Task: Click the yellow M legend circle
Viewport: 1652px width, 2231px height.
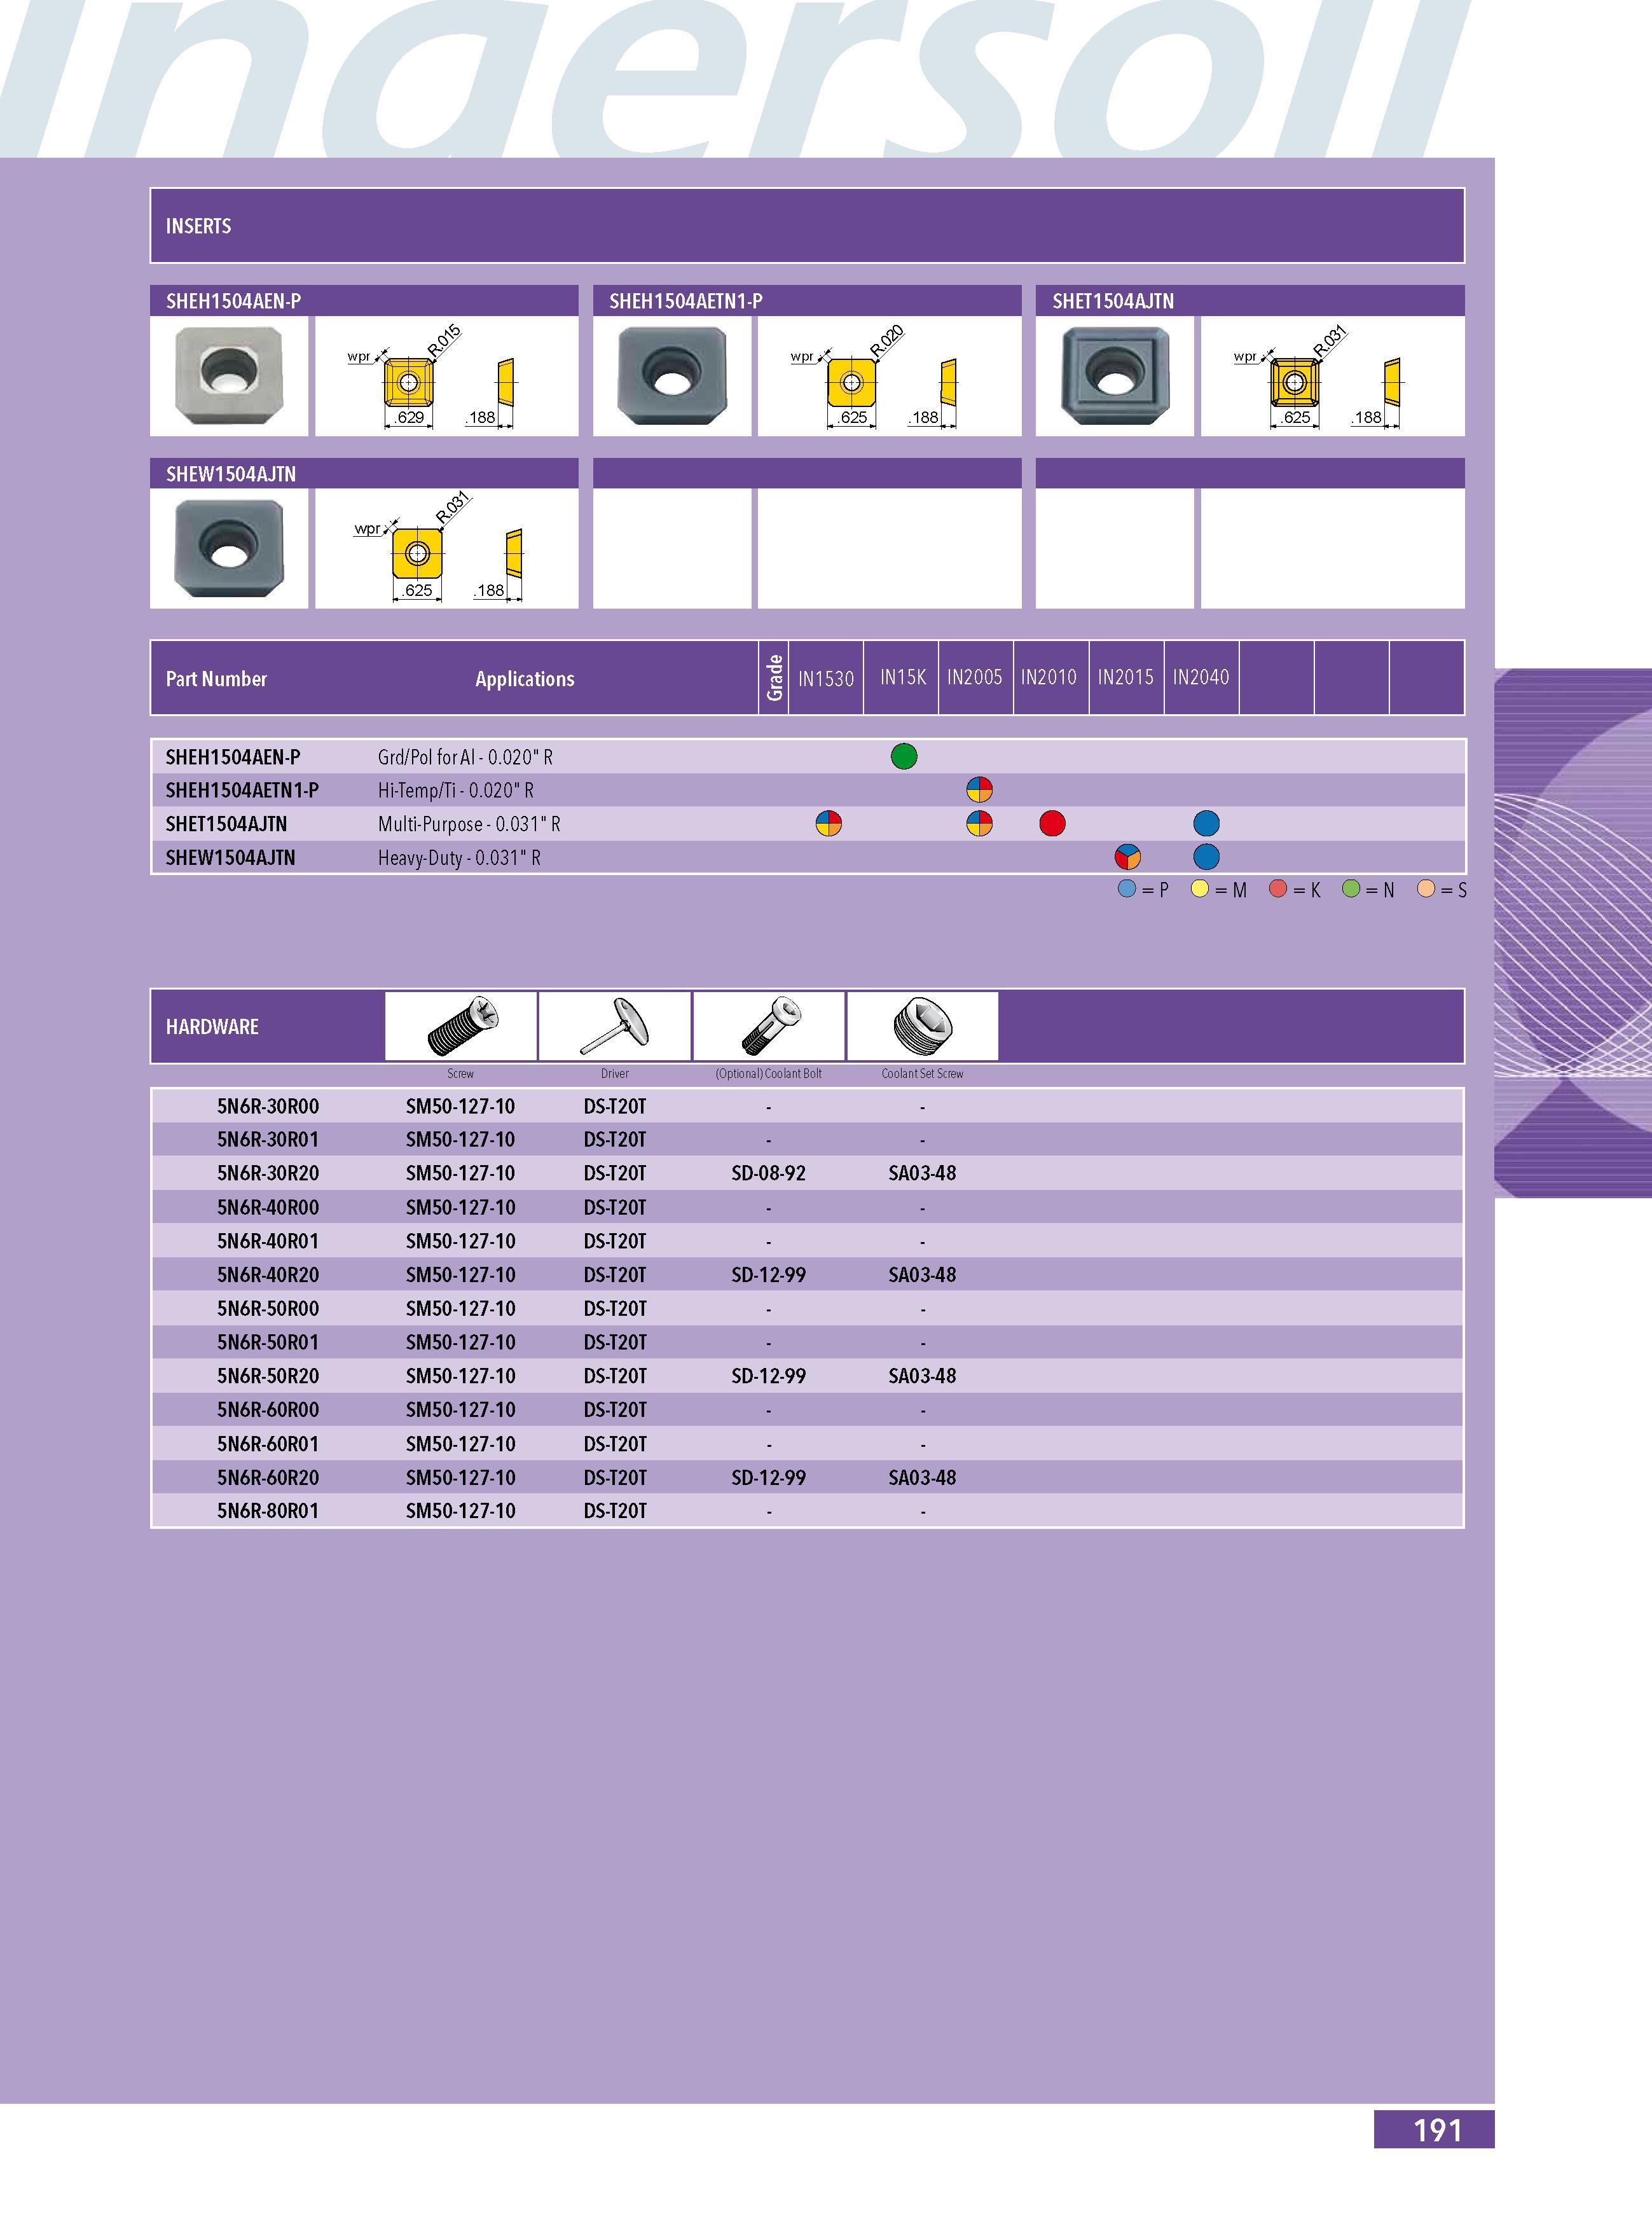Action: tap(1200, 889)
